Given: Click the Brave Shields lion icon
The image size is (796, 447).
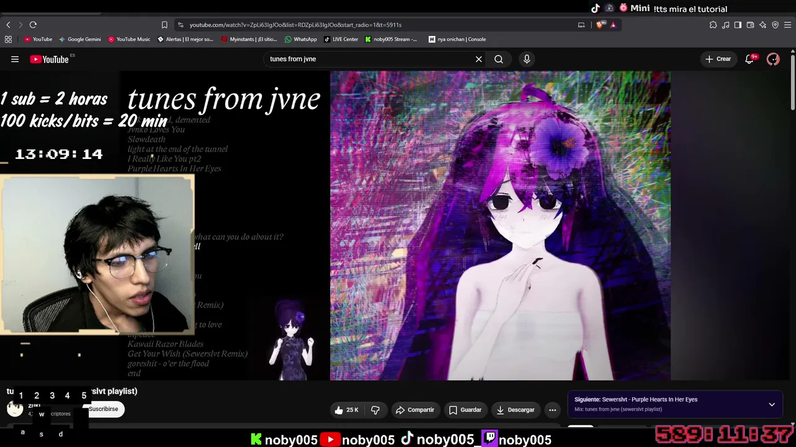Looking at the screenshot, I should click(599, 25).
